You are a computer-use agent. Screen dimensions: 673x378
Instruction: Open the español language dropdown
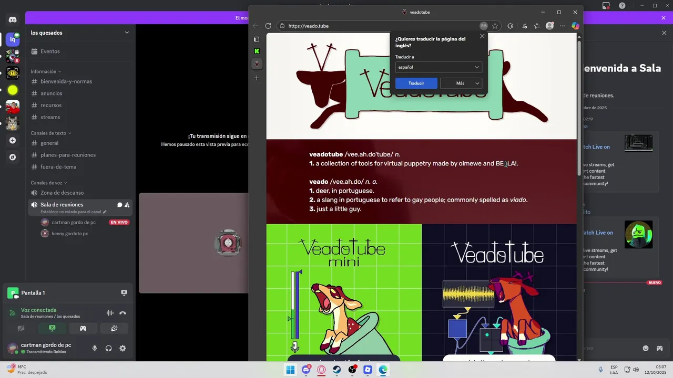point(439,67)
